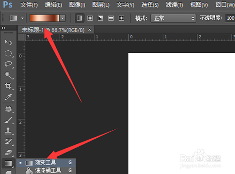This screenshot has height=174, width=235.
Task: Open the 模式 blend mode dropdown
Action: 173,18
